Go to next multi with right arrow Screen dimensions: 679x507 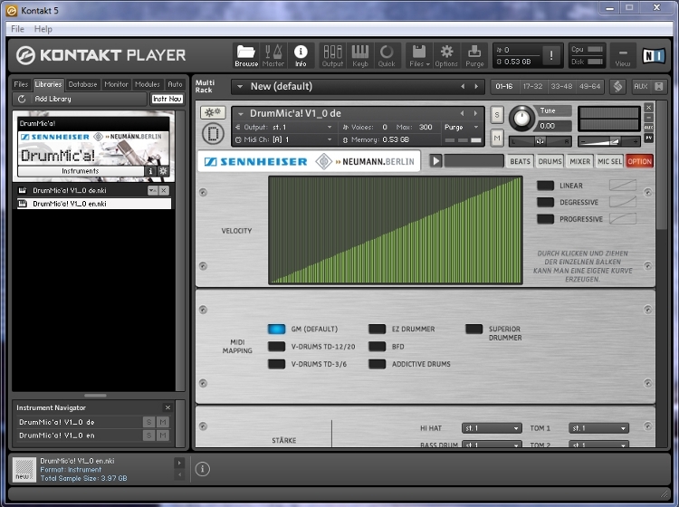[x=476, y=86]
